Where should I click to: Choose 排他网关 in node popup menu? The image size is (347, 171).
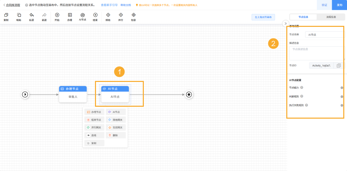pos(116,120)
